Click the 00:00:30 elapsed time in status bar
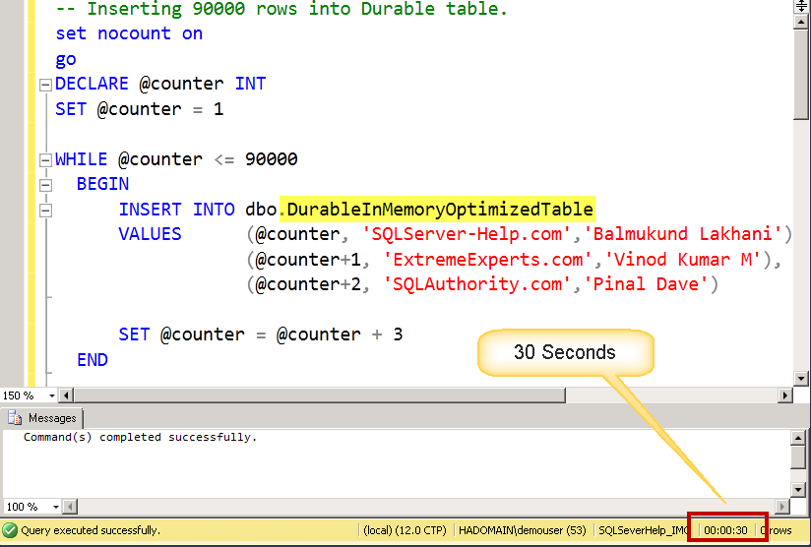The image size is (811, 547). 726,530
